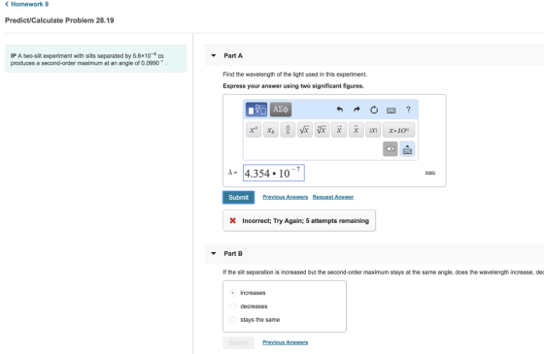
Task: Insert scientific notation x·10ⁿ template
Action: [x=398, y=130]
